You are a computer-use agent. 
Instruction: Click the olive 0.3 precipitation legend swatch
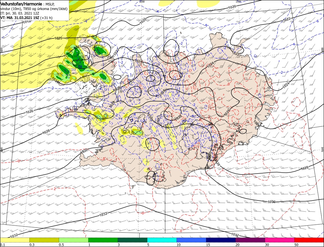44,240
